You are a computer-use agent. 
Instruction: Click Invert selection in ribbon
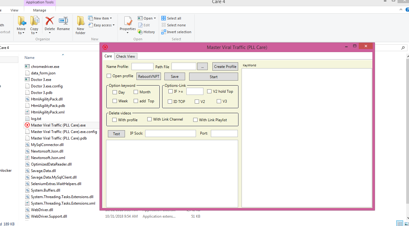pos(176,32)
